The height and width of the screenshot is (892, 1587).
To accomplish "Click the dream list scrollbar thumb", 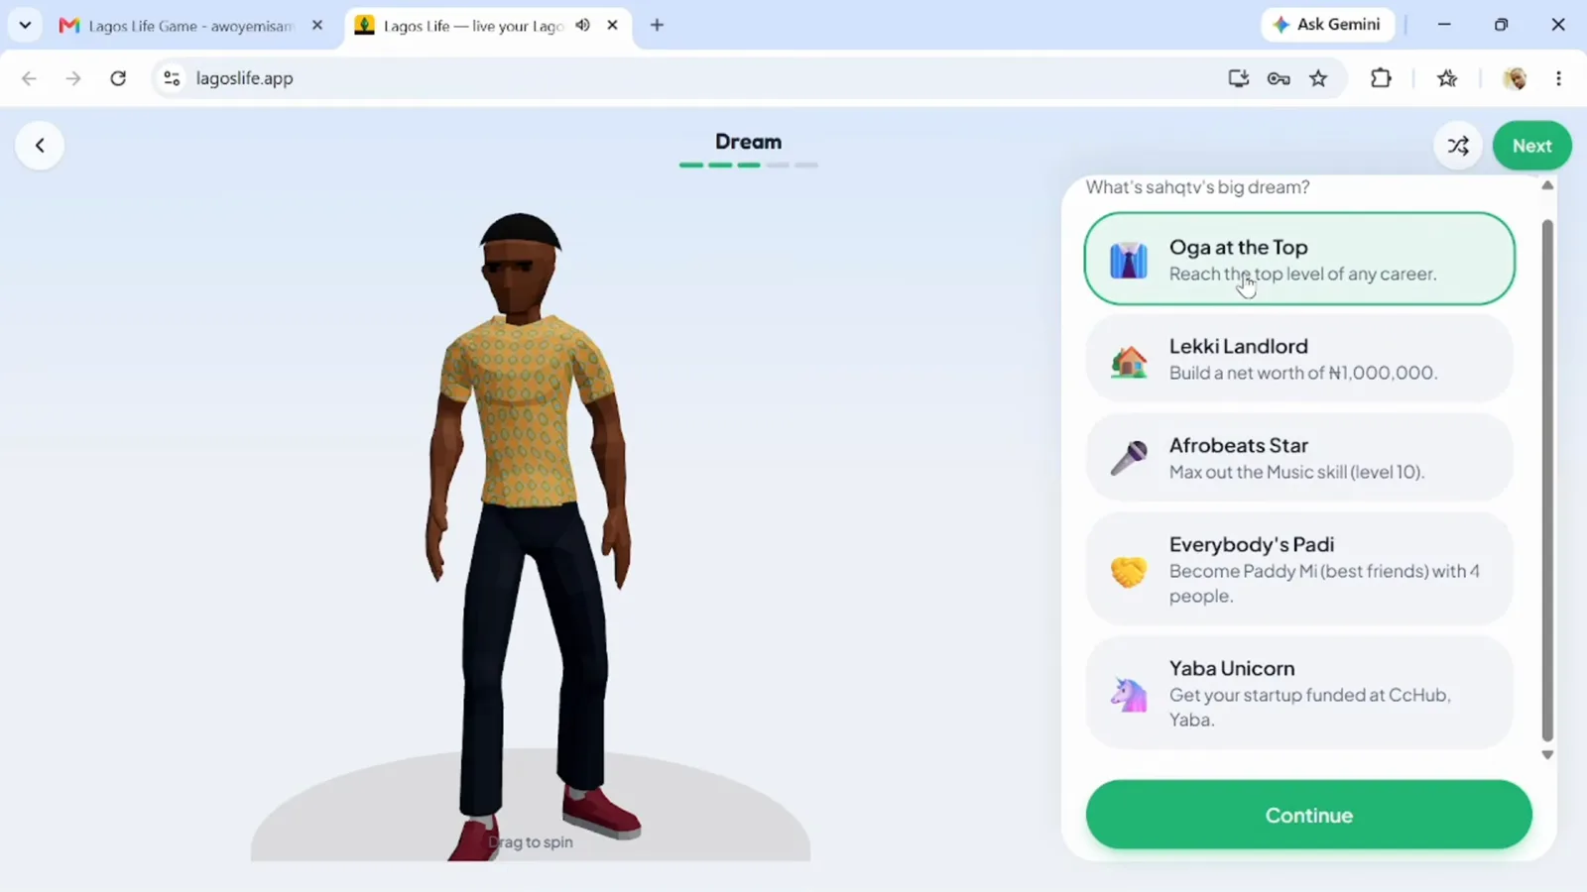I will click(x=1547, y=480).
